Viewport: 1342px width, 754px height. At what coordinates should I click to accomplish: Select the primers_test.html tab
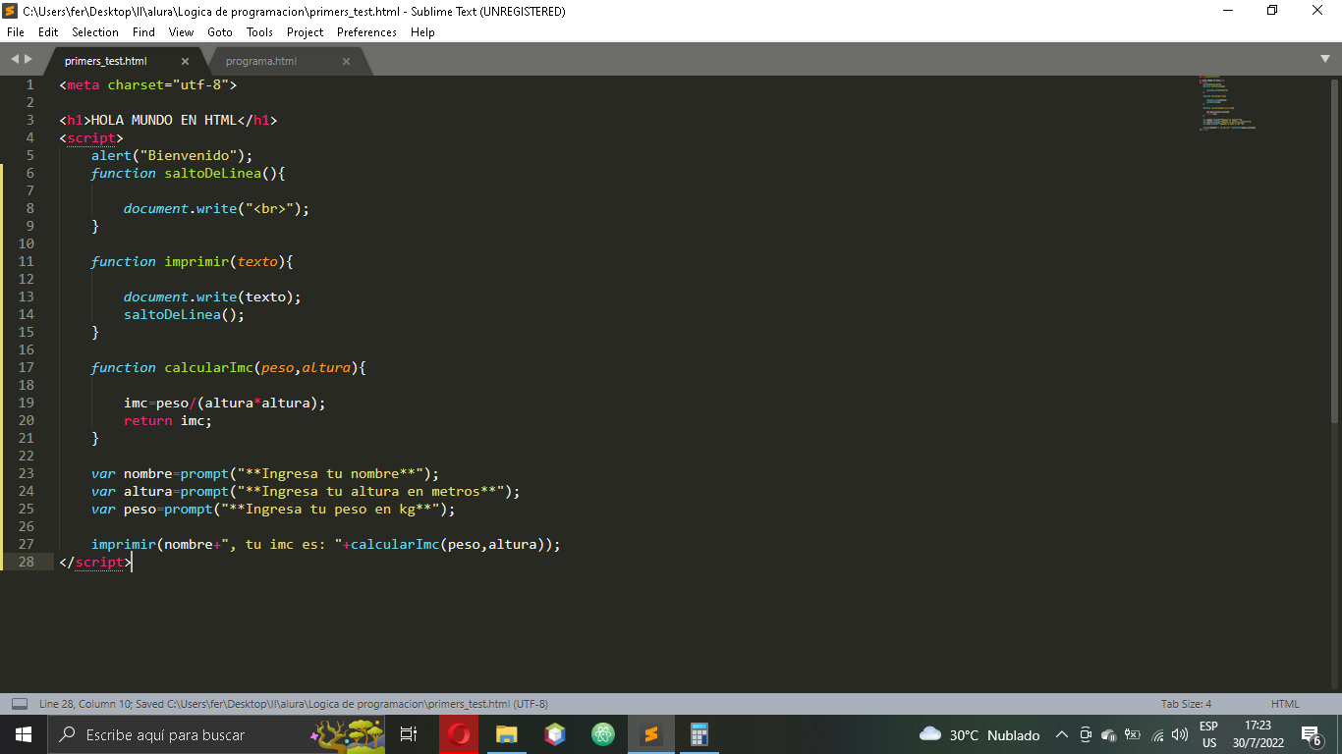click(106, 61)
